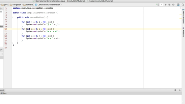185x104 pixels.
Task: Click the lower left panel collapse icon
Action: click(x=1, y=50)
